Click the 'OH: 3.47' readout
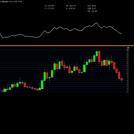Viewport: 134px width, 134px height. coord(92,9)
